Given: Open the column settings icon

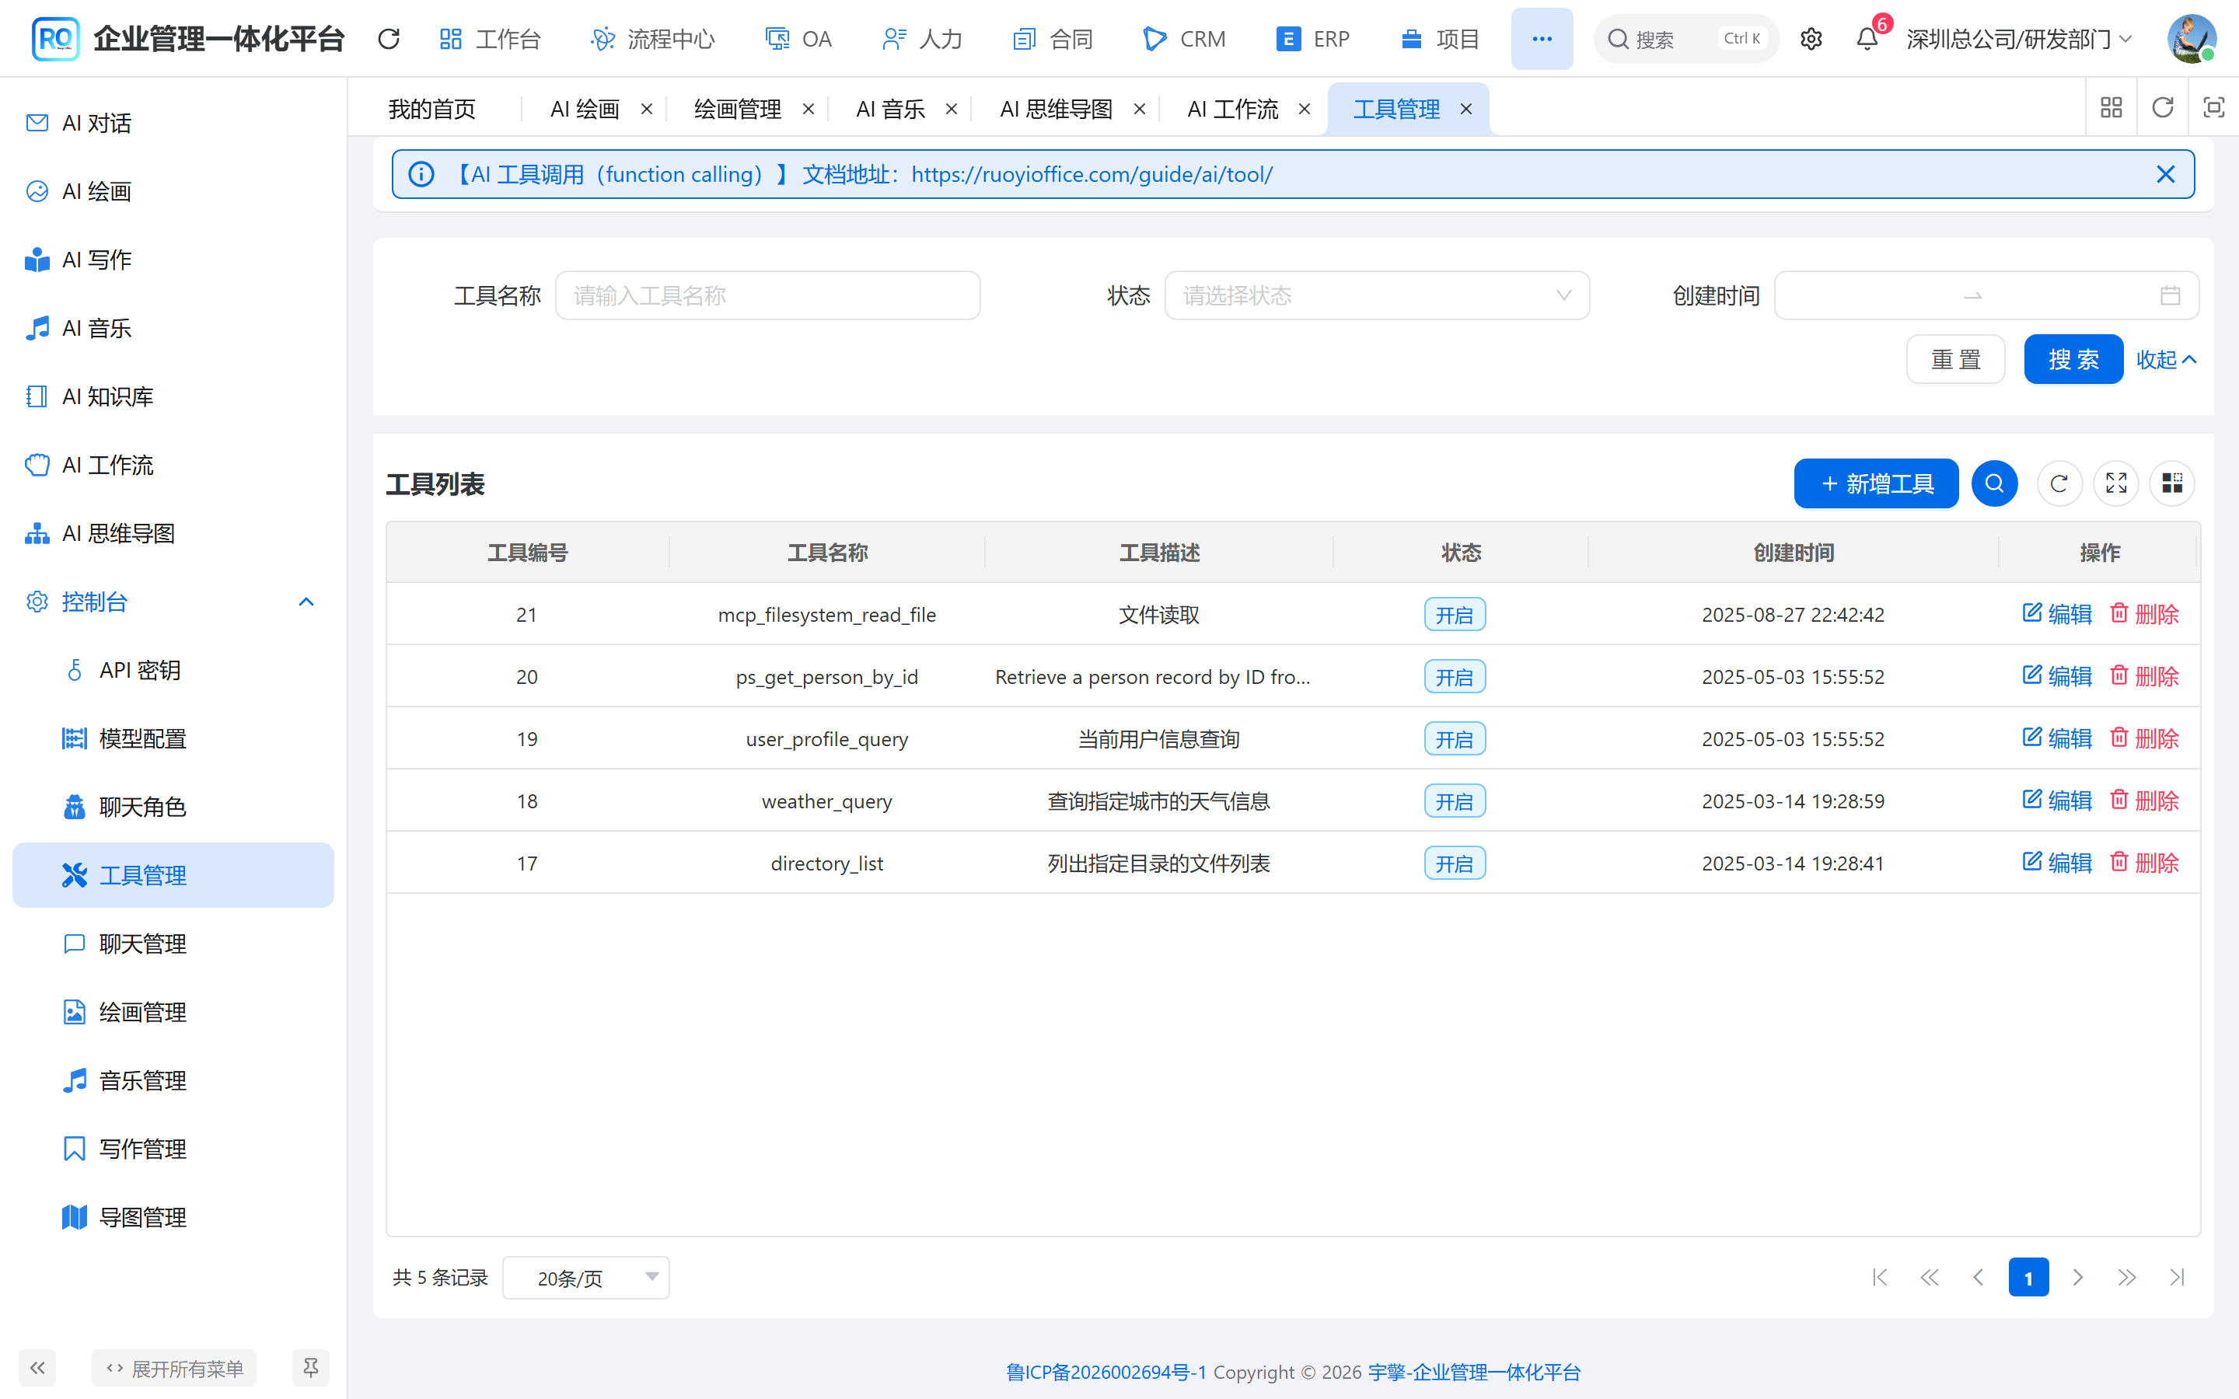Looking at the screenshot, I should 2172,483.
